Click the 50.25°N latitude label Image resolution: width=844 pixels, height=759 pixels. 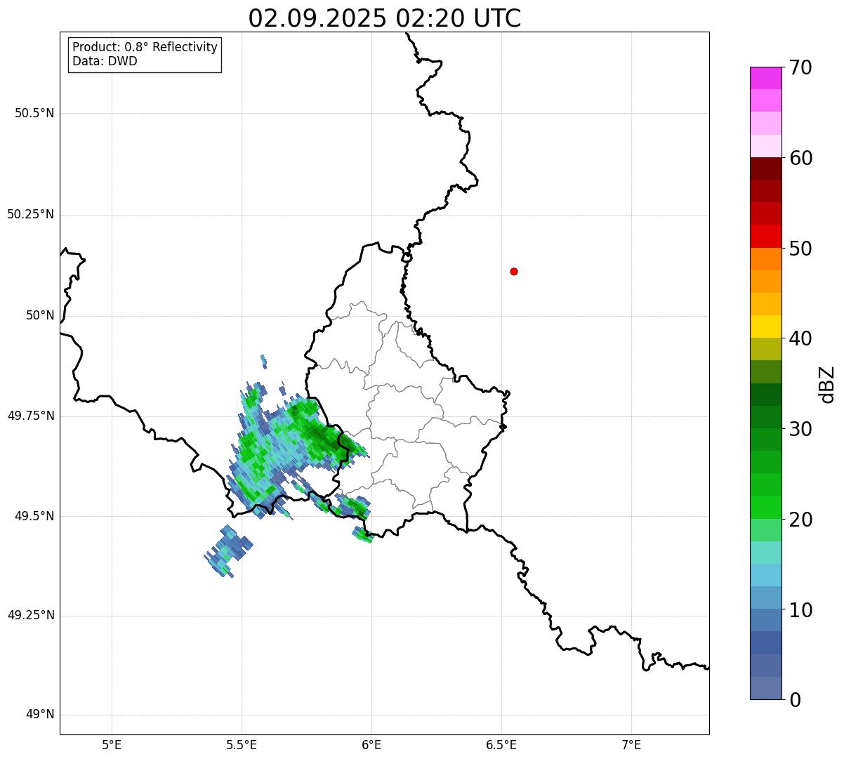(x=31, y=214)
